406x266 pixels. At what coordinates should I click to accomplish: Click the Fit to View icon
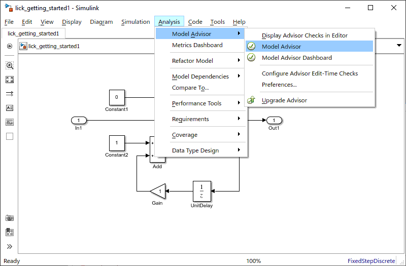click(x=10, y=80)
